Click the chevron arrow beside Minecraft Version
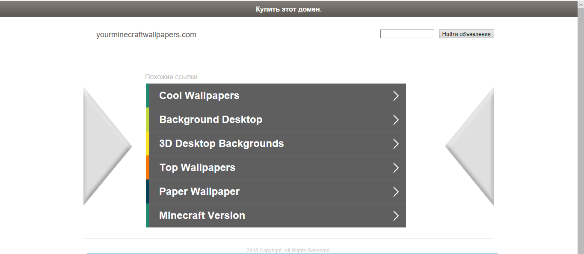This screenshot has height=254, width=584. click(x=396, y=216)
